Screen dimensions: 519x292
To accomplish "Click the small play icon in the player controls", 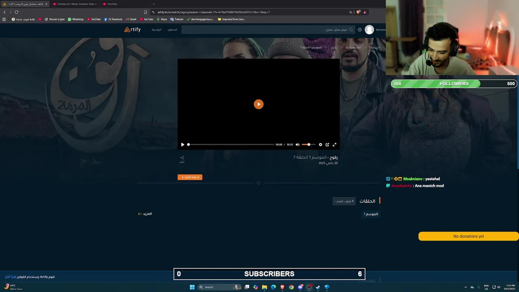I will 182,144.
